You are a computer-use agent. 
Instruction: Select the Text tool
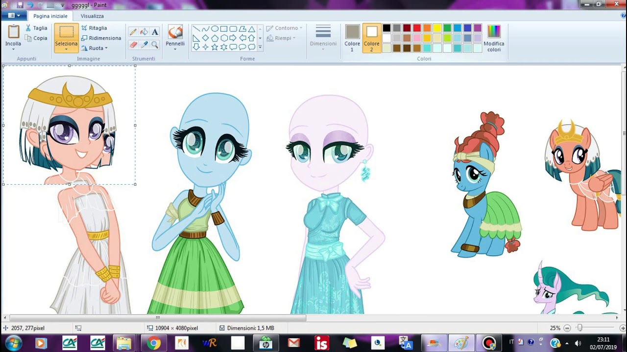click(155, 32)
